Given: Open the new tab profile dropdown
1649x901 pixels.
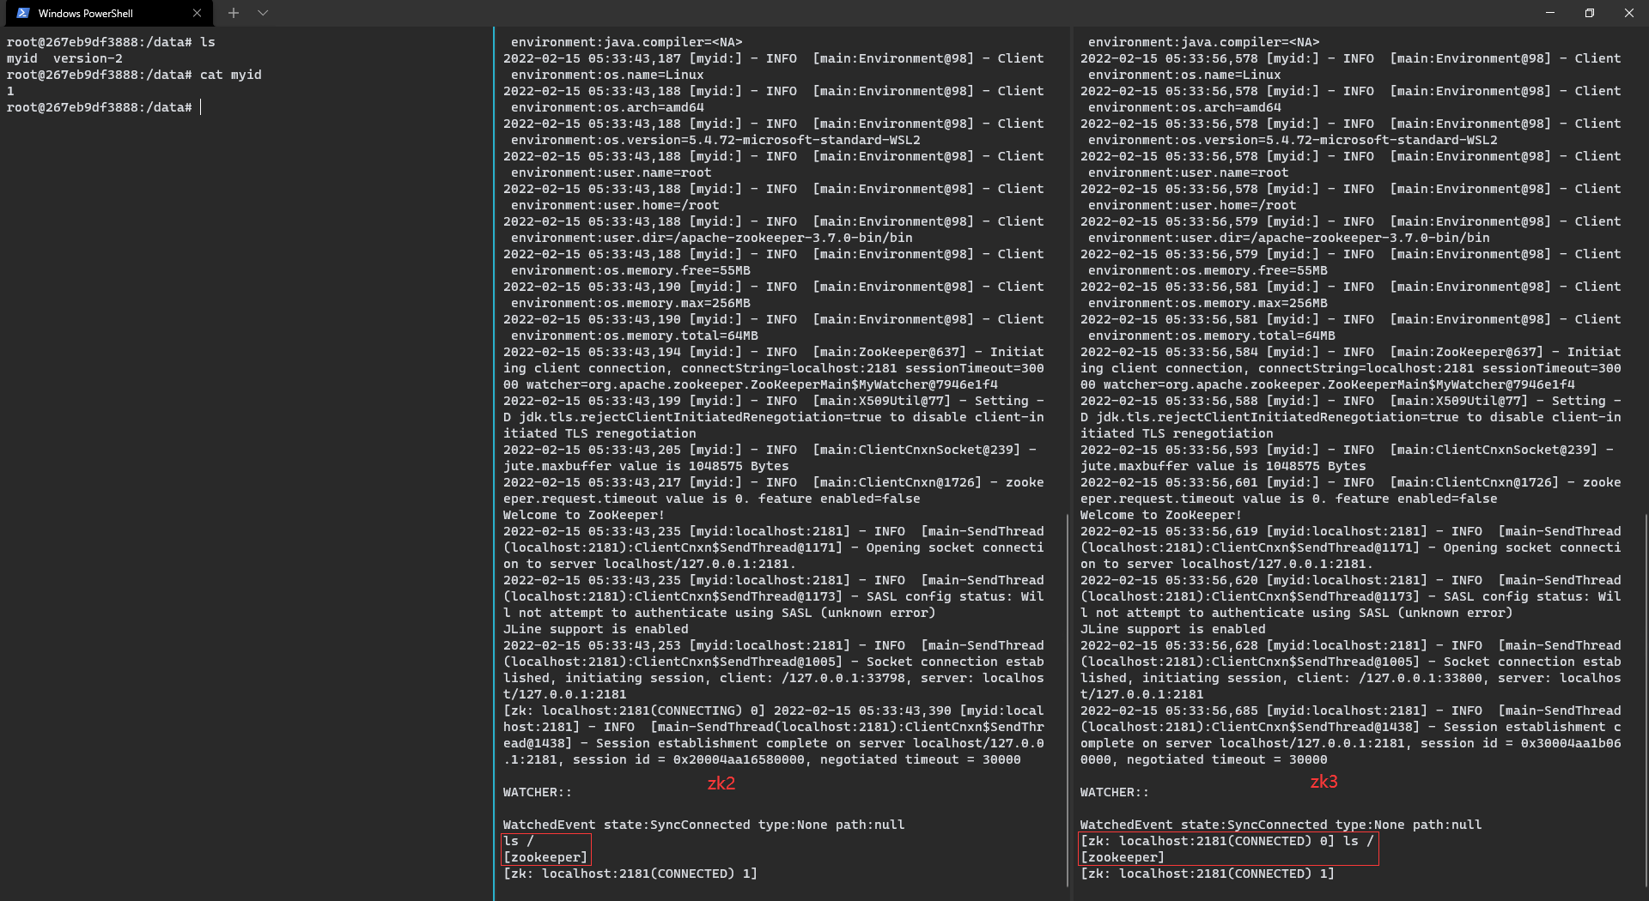Looking at the screenshot, I should [263, 13].
